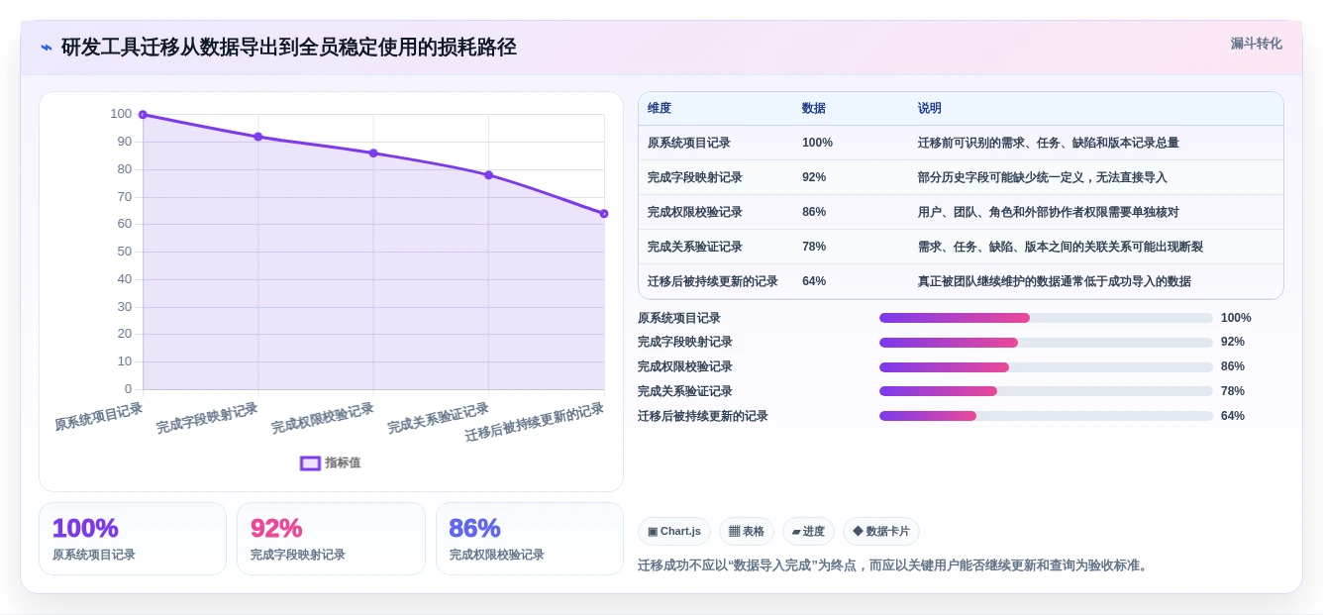Click the 完成字段映射记录 progress bar
The image size is (1323, 615).
tap(1046, 342)
